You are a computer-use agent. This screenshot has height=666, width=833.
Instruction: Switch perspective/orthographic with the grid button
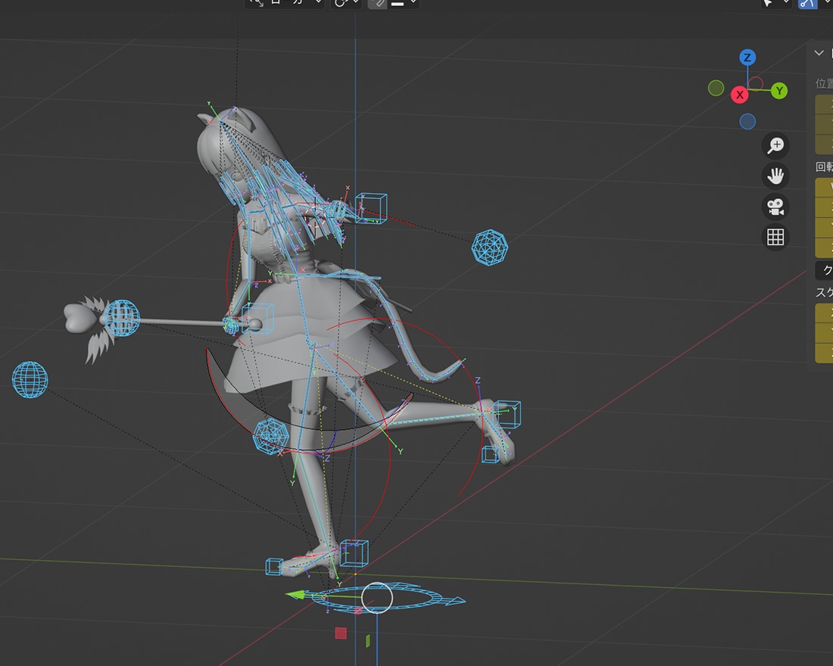pos(775,237)
